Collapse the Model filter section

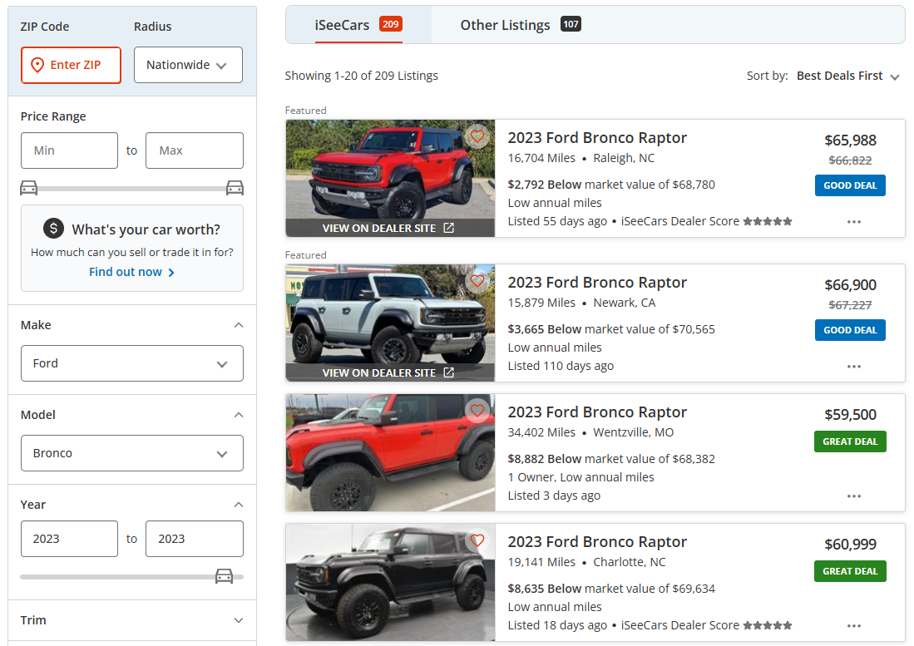click(239, 415)
